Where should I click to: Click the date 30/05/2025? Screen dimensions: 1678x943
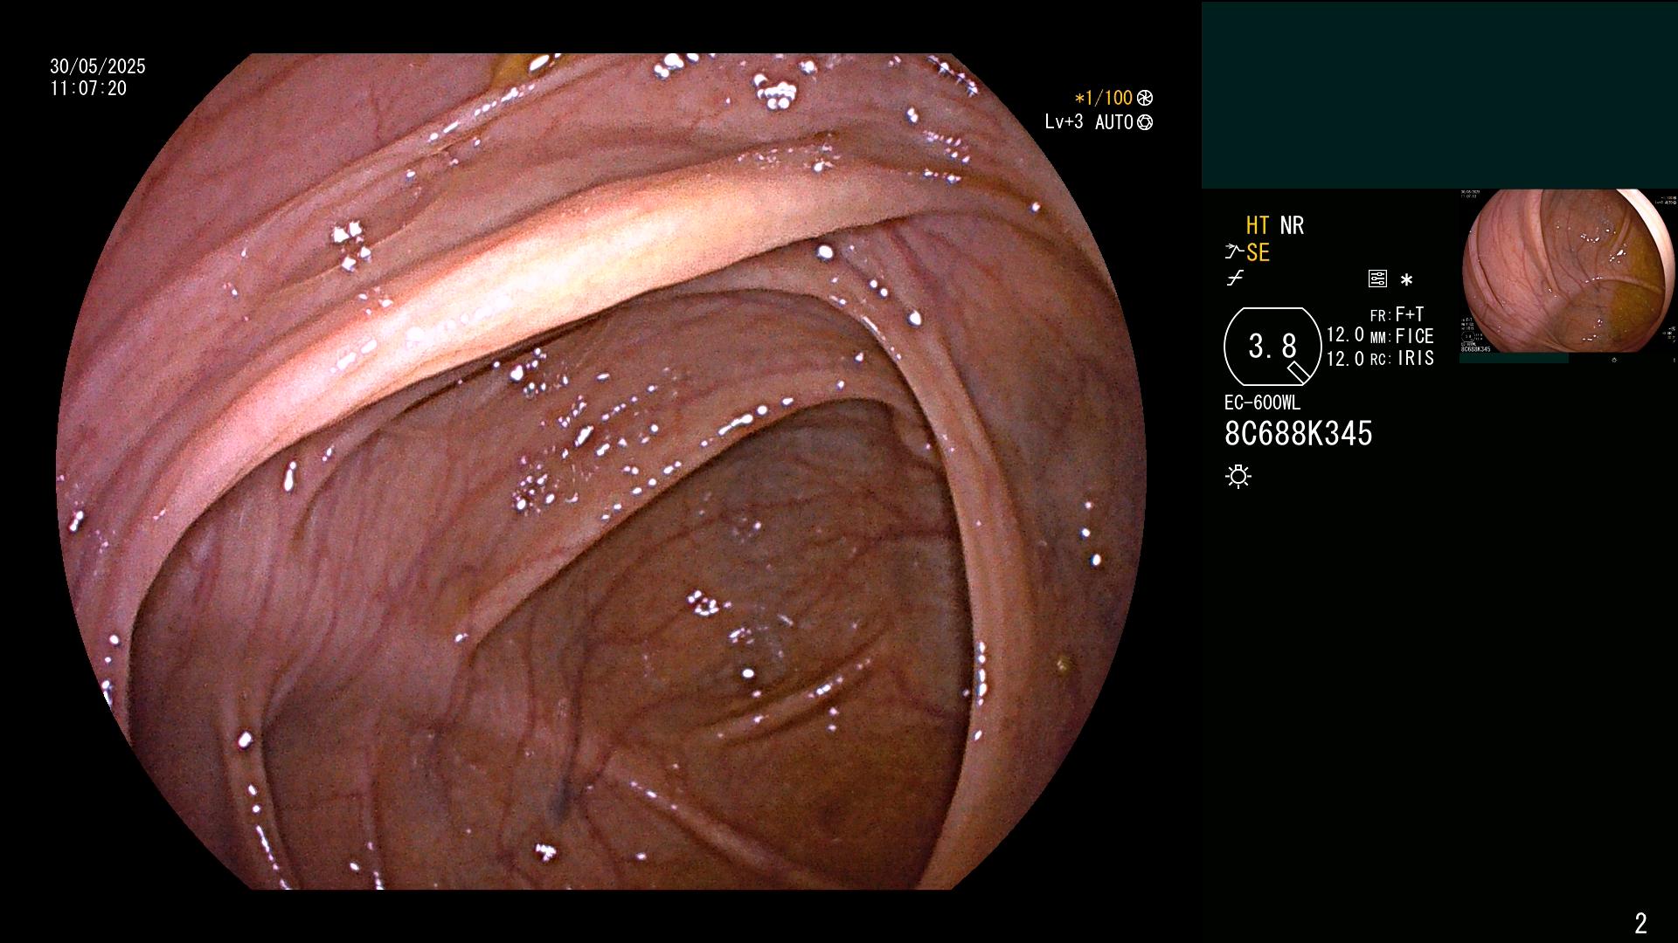[x=98, y=66]
